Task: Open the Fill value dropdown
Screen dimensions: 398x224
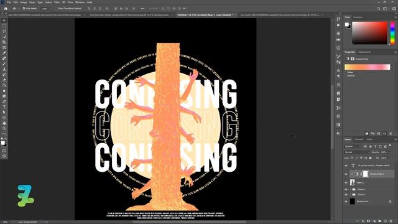Action: point(390,158)
